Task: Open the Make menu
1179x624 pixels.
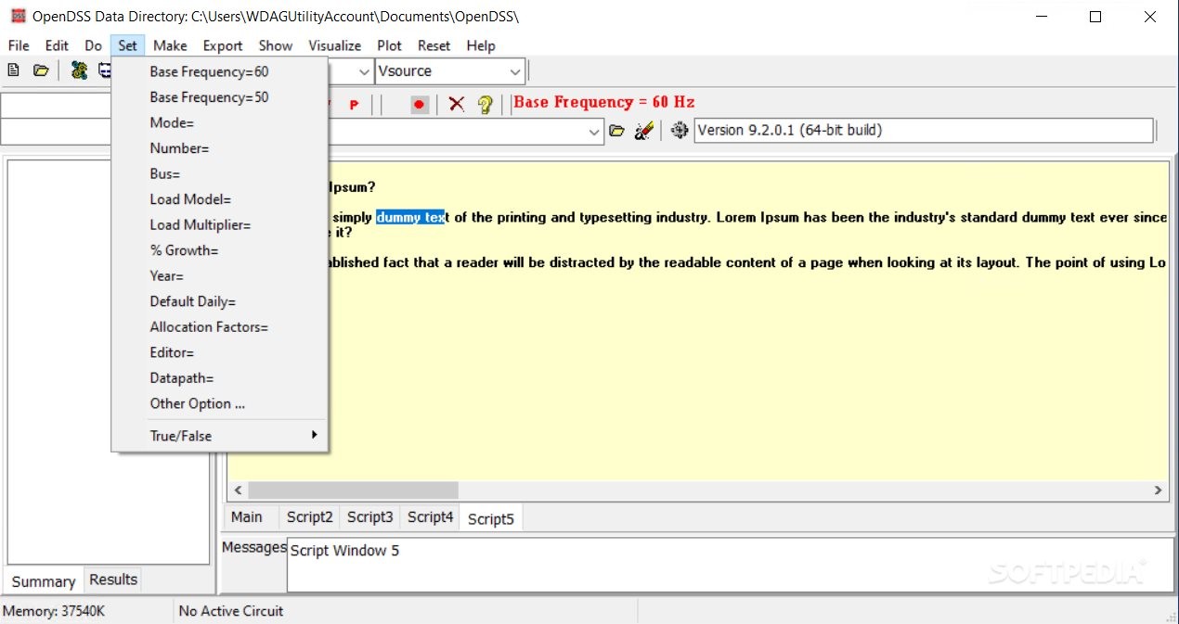Action: click(x=170, y=45)
